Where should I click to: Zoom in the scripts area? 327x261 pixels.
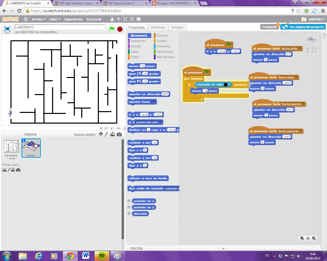314,238
